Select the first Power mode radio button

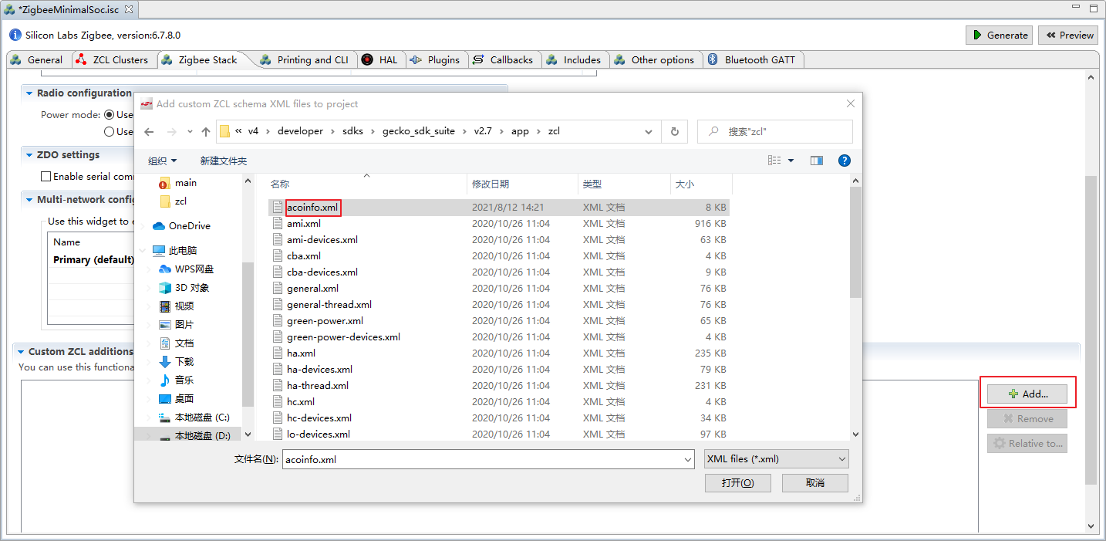tap(110, 115)
